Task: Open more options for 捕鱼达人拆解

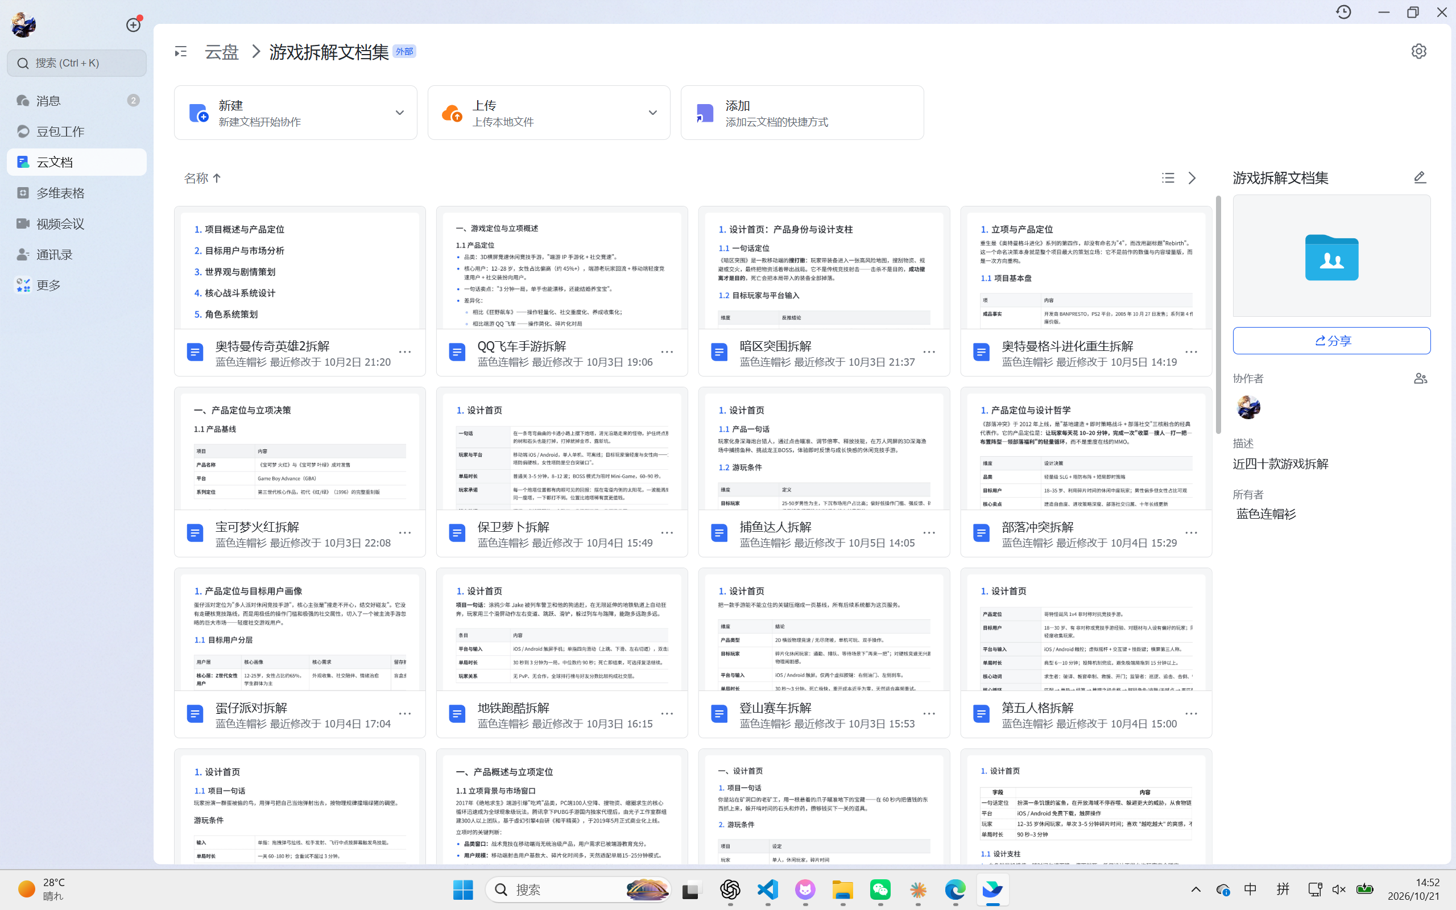Action: (929, 533)
